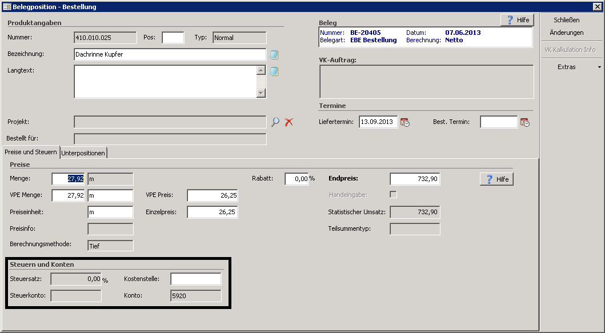Focus the Kostenstelle input field

pyautogui.click(x=196, y=279)
